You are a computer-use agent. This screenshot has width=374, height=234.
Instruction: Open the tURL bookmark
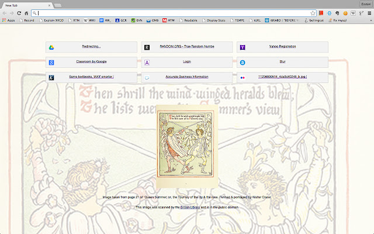[255, 20]
